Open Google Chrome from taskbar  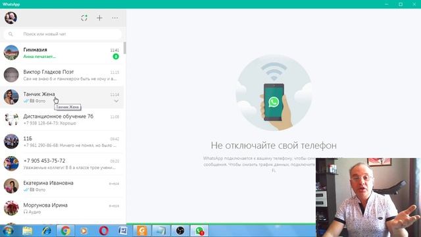coord(66,231)
